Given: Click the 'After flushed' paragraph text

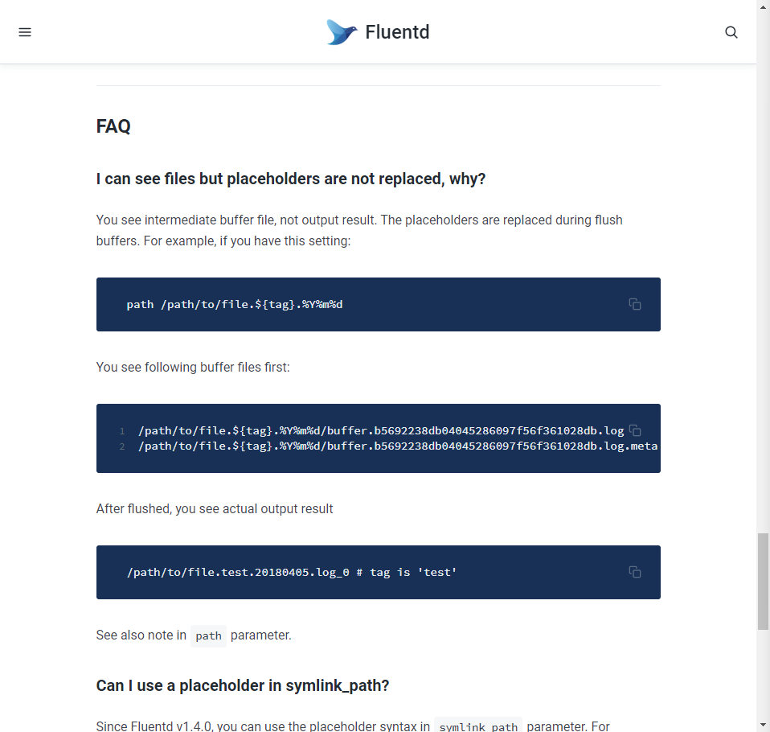Looking at the screenshot, I should click(215, 508).
